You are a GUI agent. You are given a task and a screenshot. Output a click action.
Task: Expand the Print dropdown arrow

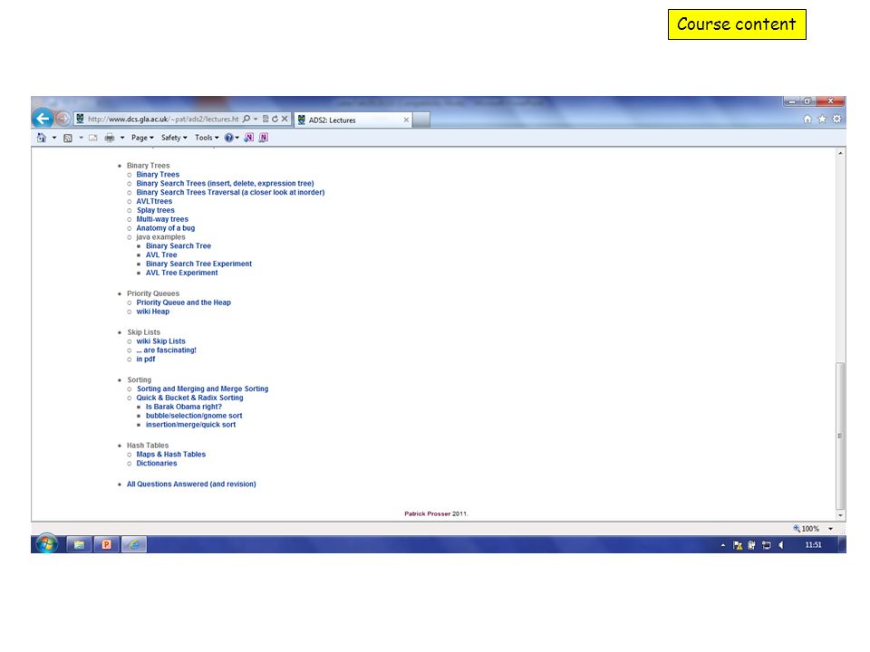(122, 138)
